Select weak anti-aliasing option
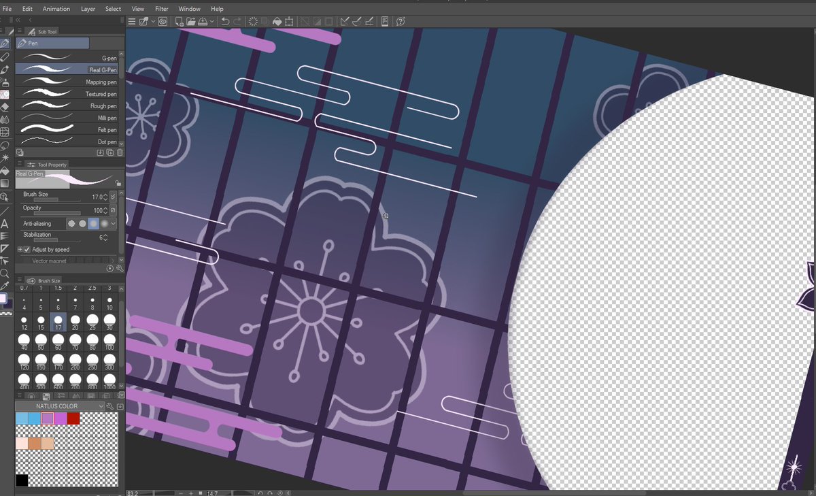Viewport: 816px width, 496px height. pyautogui.click(x=82, y=224)
